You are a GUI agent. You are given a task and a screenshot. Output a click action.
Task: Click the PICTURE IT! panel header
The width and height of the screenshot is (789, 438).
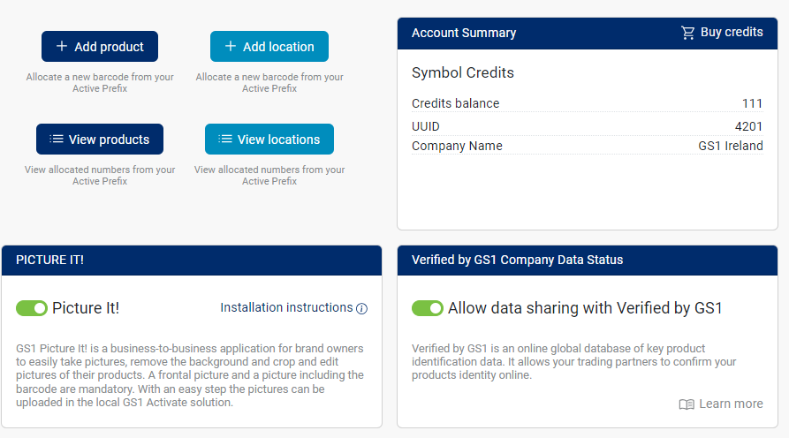[x=192, y=260]
